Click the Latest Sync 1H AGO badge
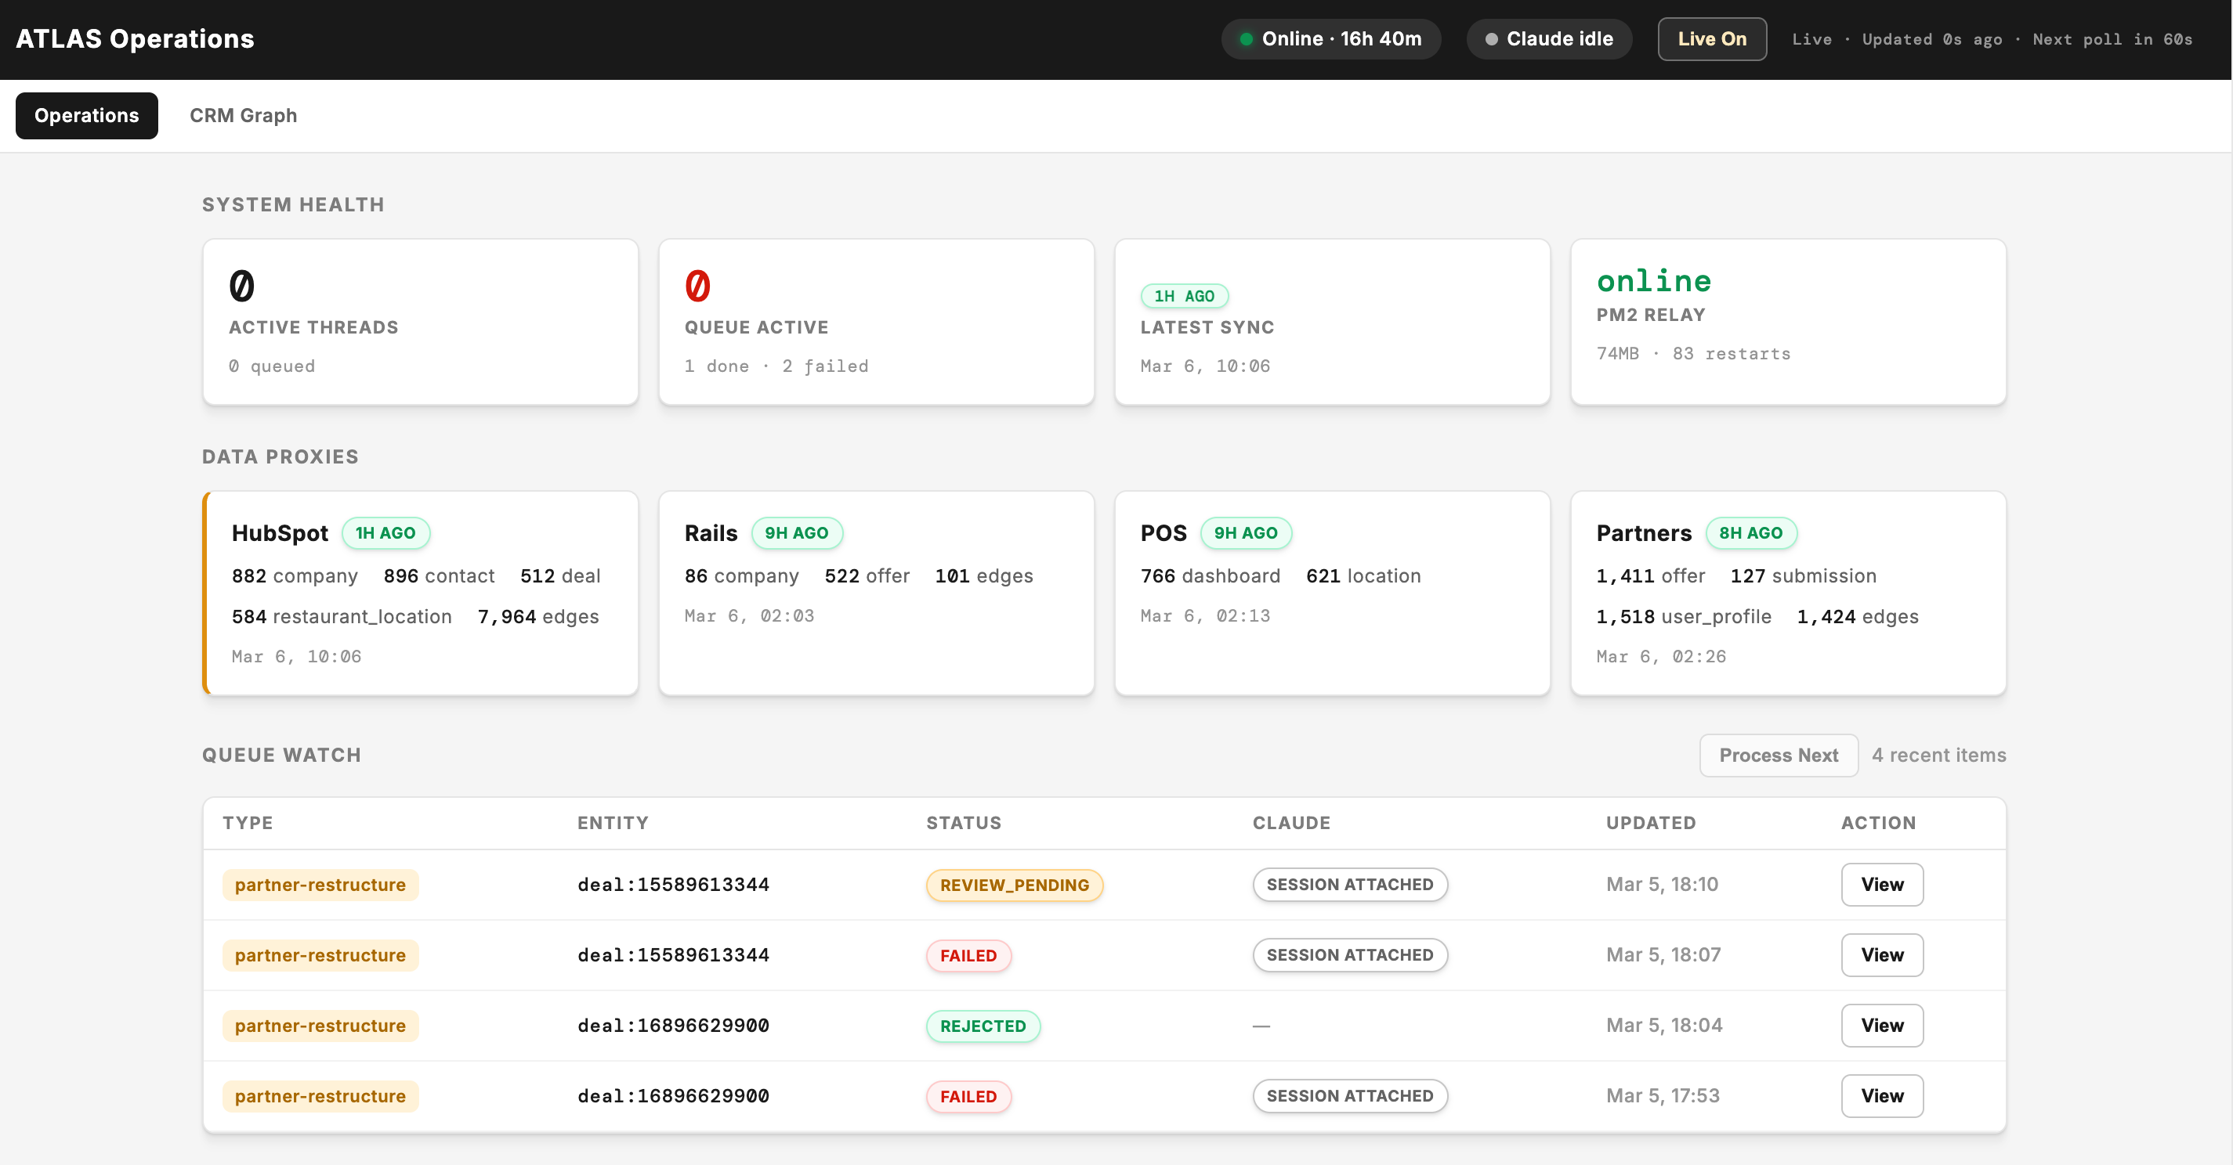2233x1165 pixels. pos(1183,296)
